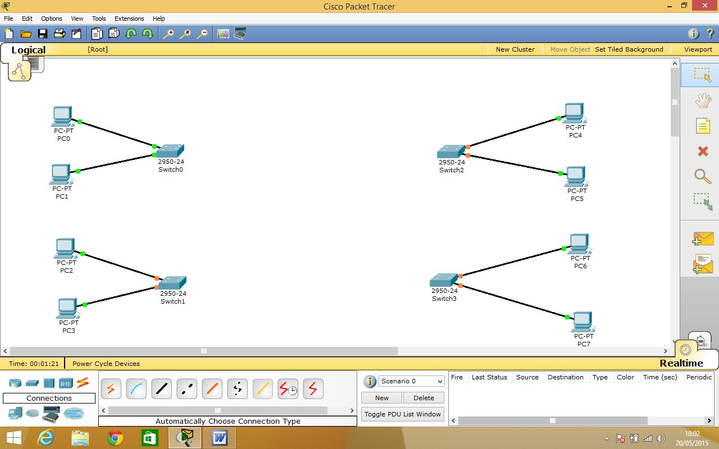Undo the last action with green arrow
Screen dimensions: 719x449
131,34
